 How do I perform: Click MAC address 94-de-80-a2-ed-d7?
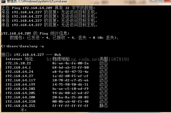pos(70,93)
